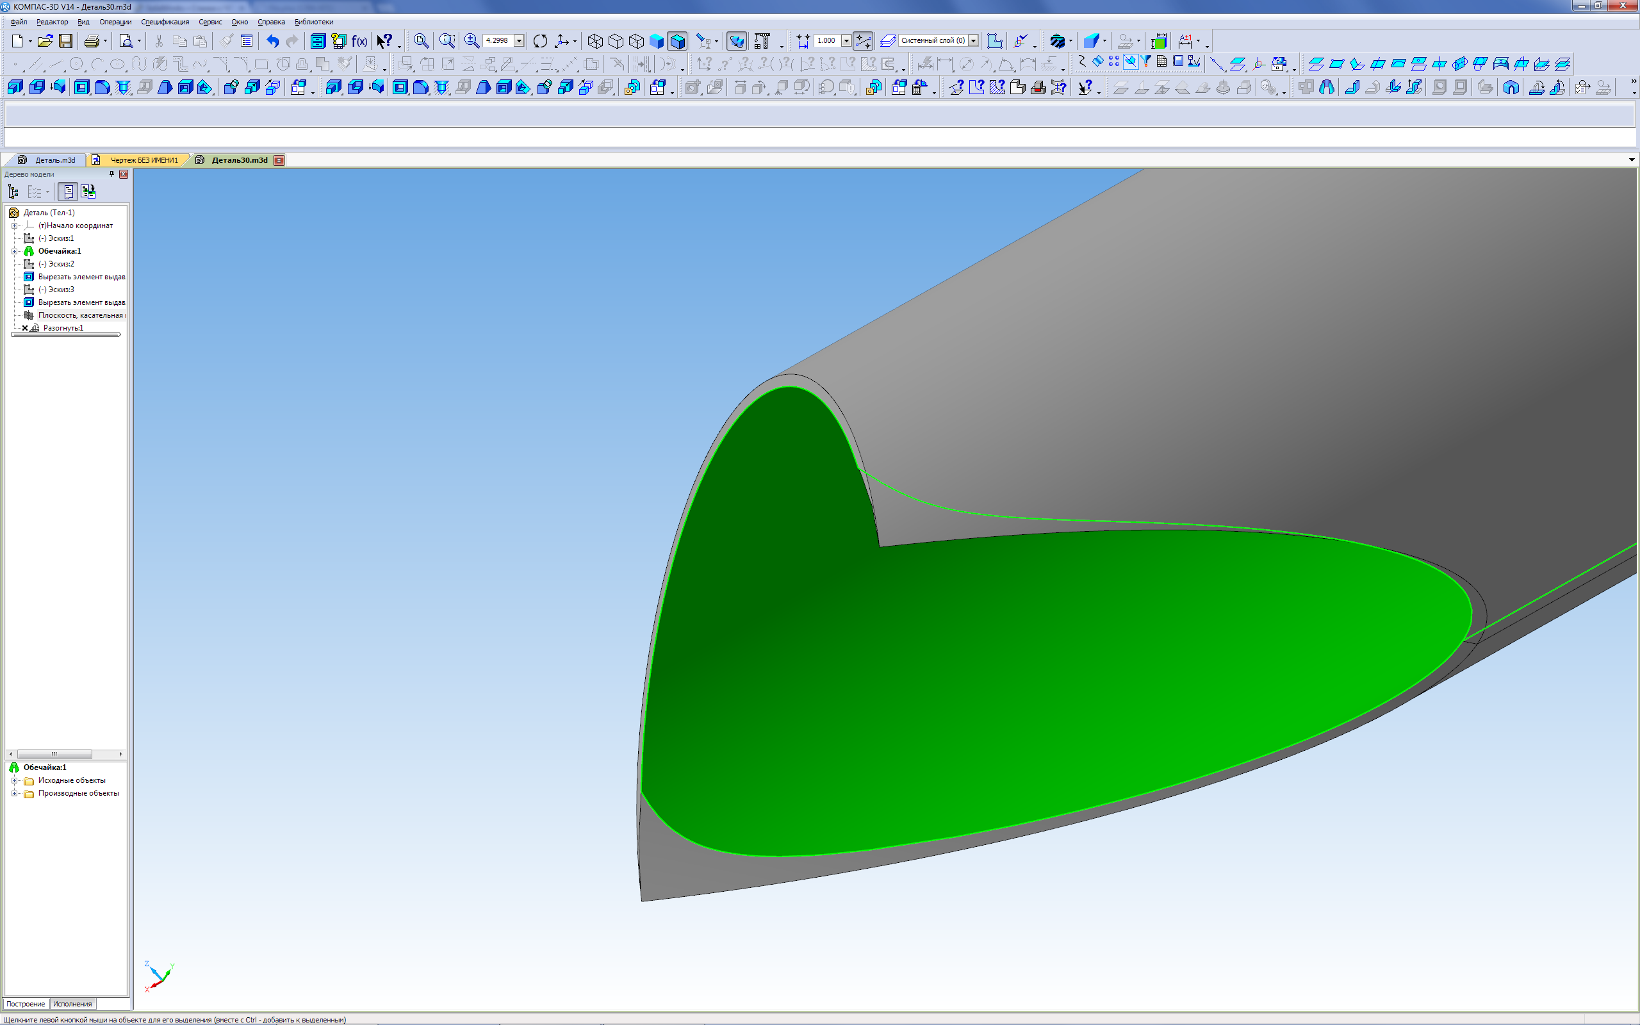Toggle the model tree structure view button
The width and height of the screenshot is (1640, 1025).
pyautogui.click(x=13, y=192)
